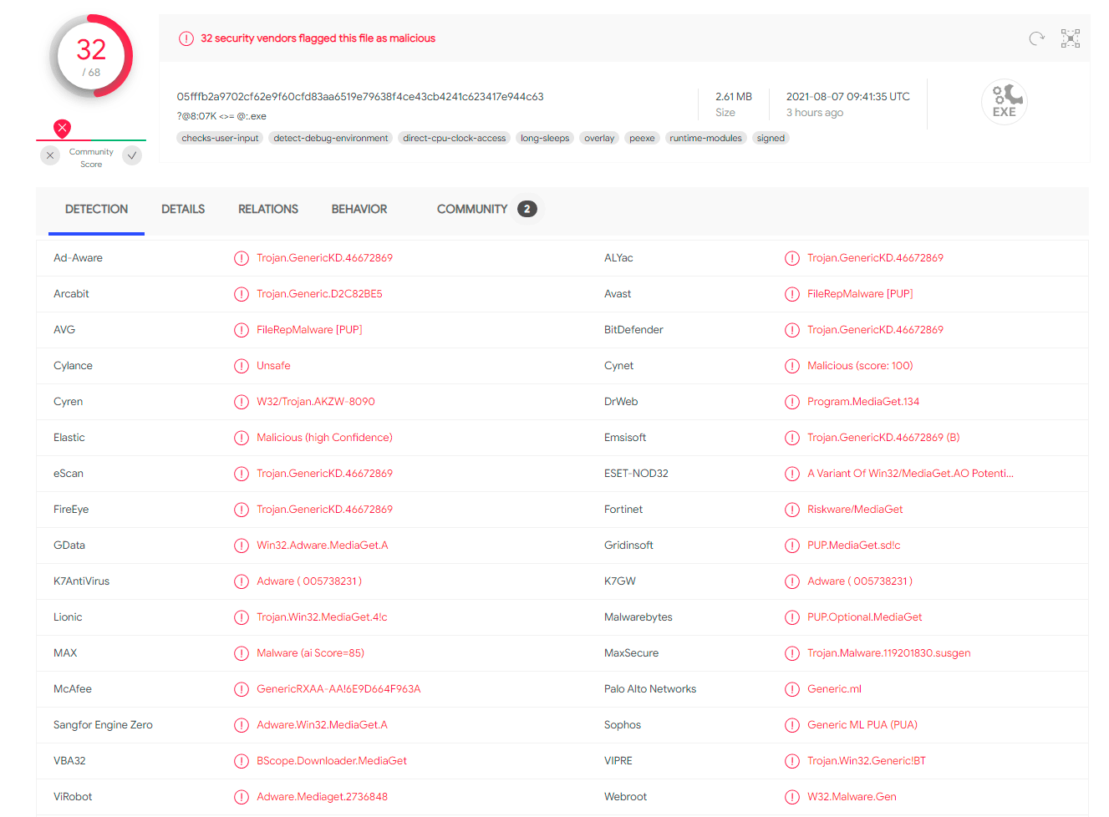1109x817 pixels.
Task: Click the file name ending in .exe
Action: (x=221, y=116)
